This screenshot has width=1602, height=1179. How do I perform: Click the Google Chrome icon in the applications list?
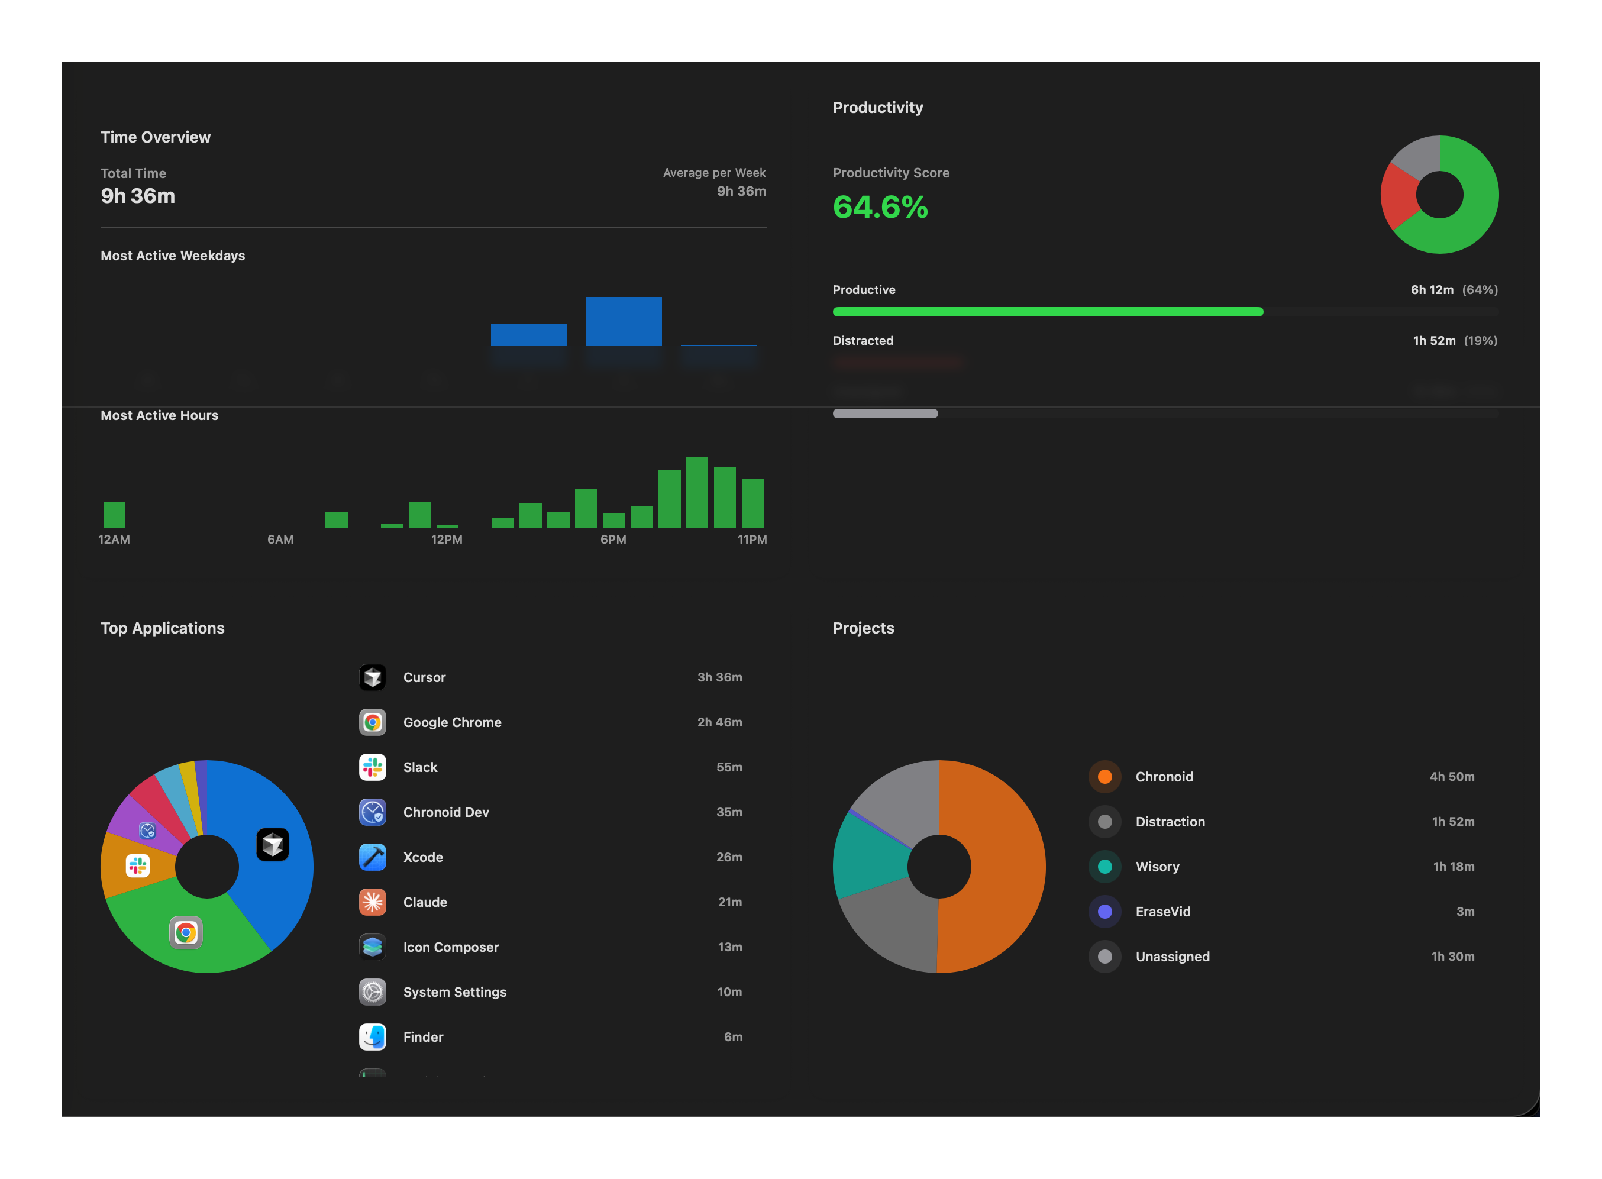pyautogui.click(x=373, y=722)
